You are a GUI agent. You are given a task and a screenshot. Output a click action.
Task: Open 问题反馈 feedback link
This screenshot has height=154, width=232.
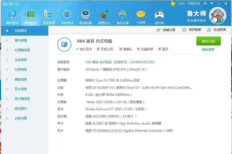tap(194, 3)
